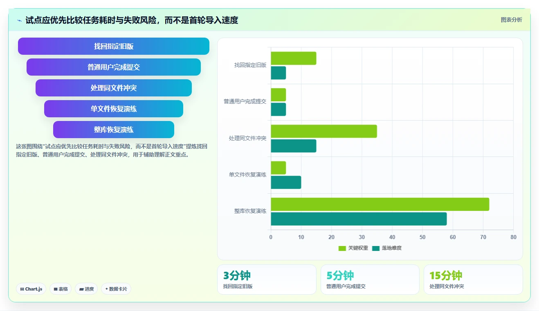Image resolution: width=539 pixels, height=311 pixels.
Task: Select the 单文件恢复演练 funnel stage
Action: click(x=114, y=109)
